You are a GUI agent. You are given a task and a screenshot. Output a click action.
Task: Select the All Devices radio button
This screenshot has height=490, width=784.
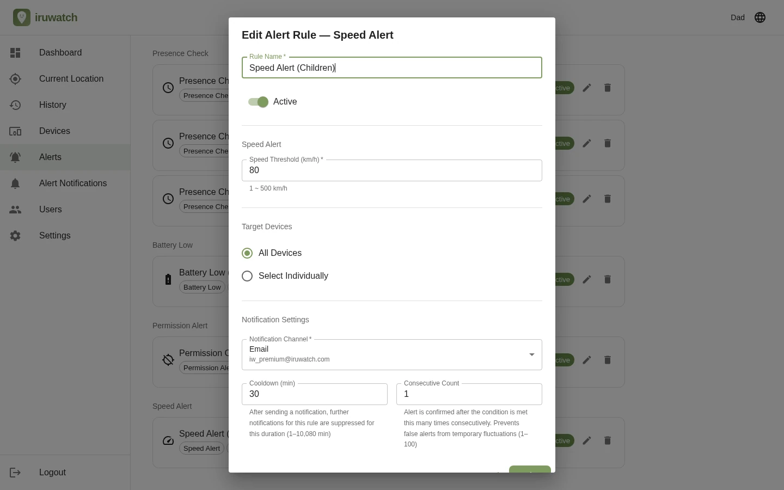(x=247, y=253)
